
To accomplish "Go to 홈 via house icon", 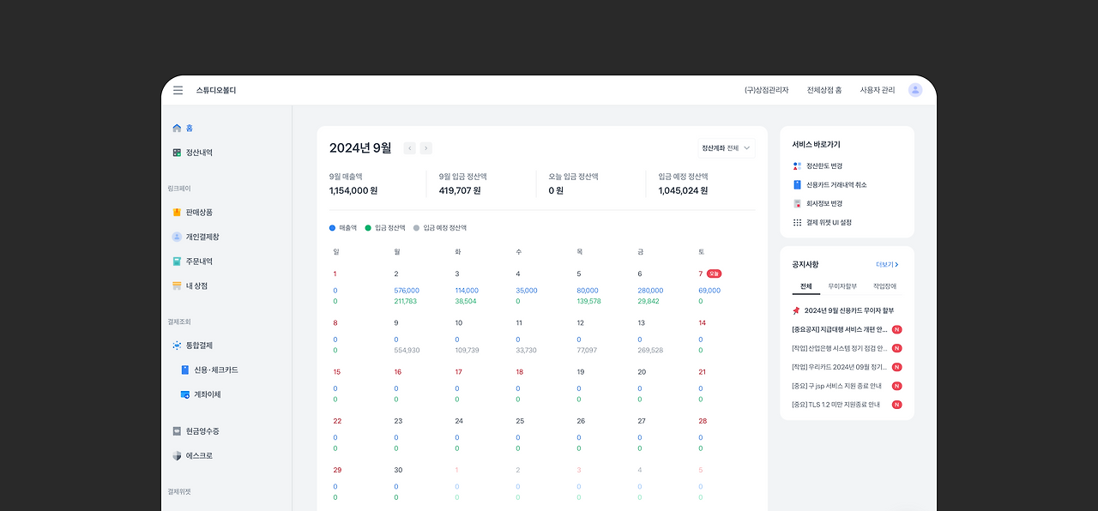I will [x=177, y=128].
